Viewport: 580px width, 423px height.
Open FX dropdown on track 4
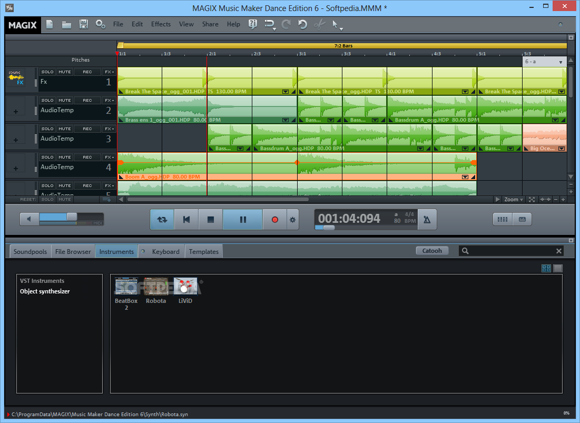pyautogui.click(x=109, y=157)
